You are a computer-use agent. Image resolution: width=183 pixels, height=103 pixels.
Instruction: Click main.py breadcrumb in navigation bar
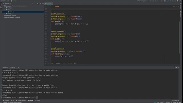click(x=14, y=1)
